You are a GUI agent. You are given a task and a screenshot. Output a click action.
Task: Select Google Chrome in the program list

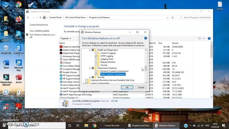pyautogui.click(x=70, y=72)
